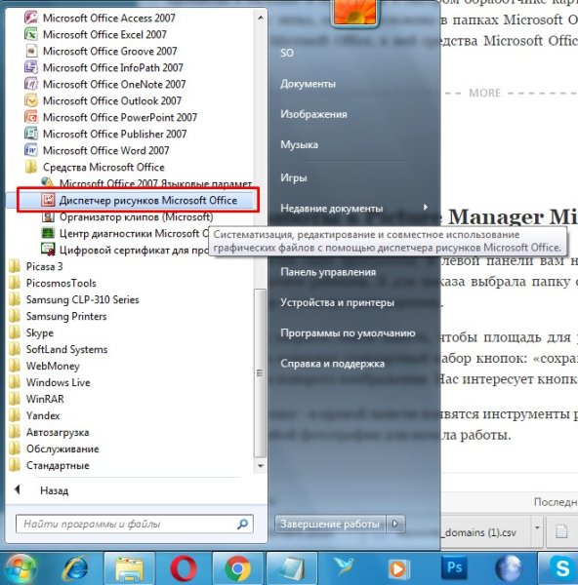
Task: Focus the Найти программы и файлы field
Action: tap(135, 525)
